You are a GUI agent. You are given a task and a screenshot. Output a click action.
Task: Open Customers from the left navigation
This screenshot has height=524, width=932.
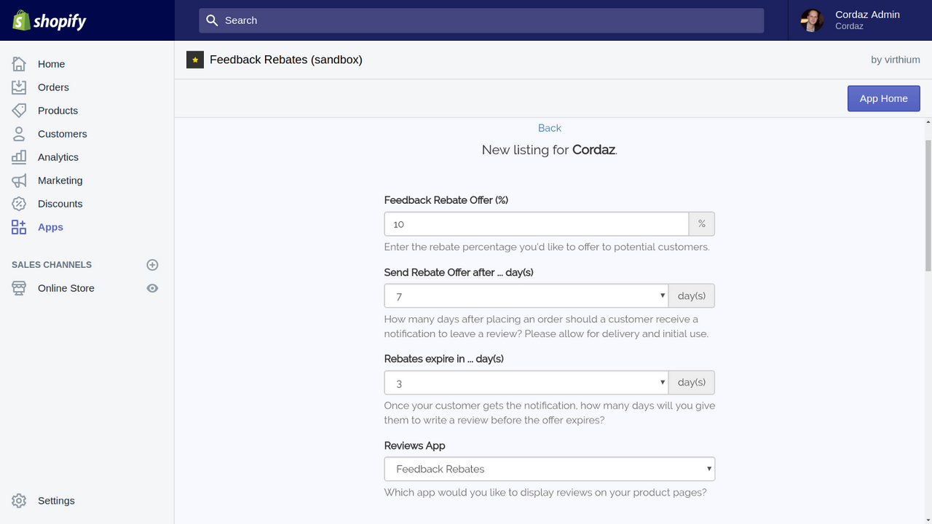coord(18,134)
